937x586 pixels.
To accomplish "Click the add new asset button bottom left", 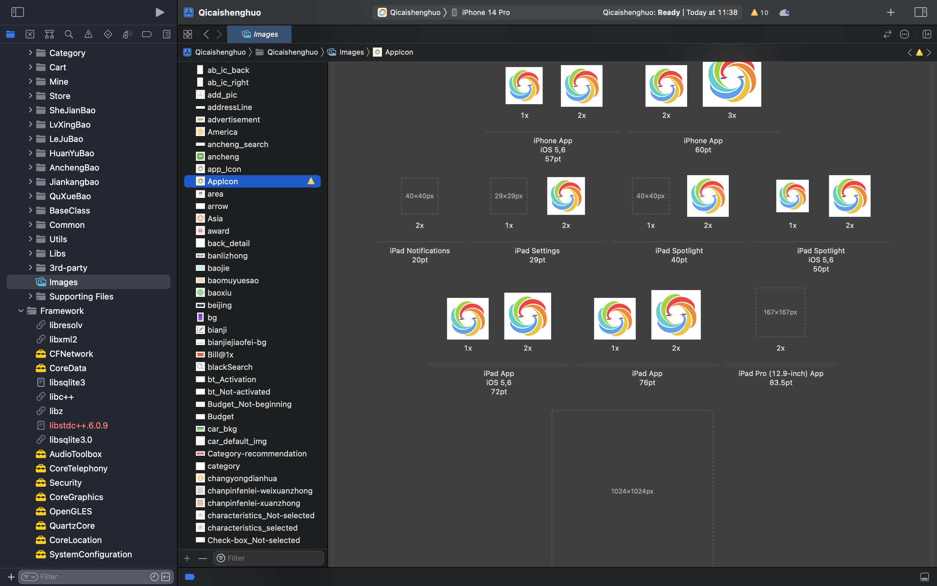I will coord(187,558).
